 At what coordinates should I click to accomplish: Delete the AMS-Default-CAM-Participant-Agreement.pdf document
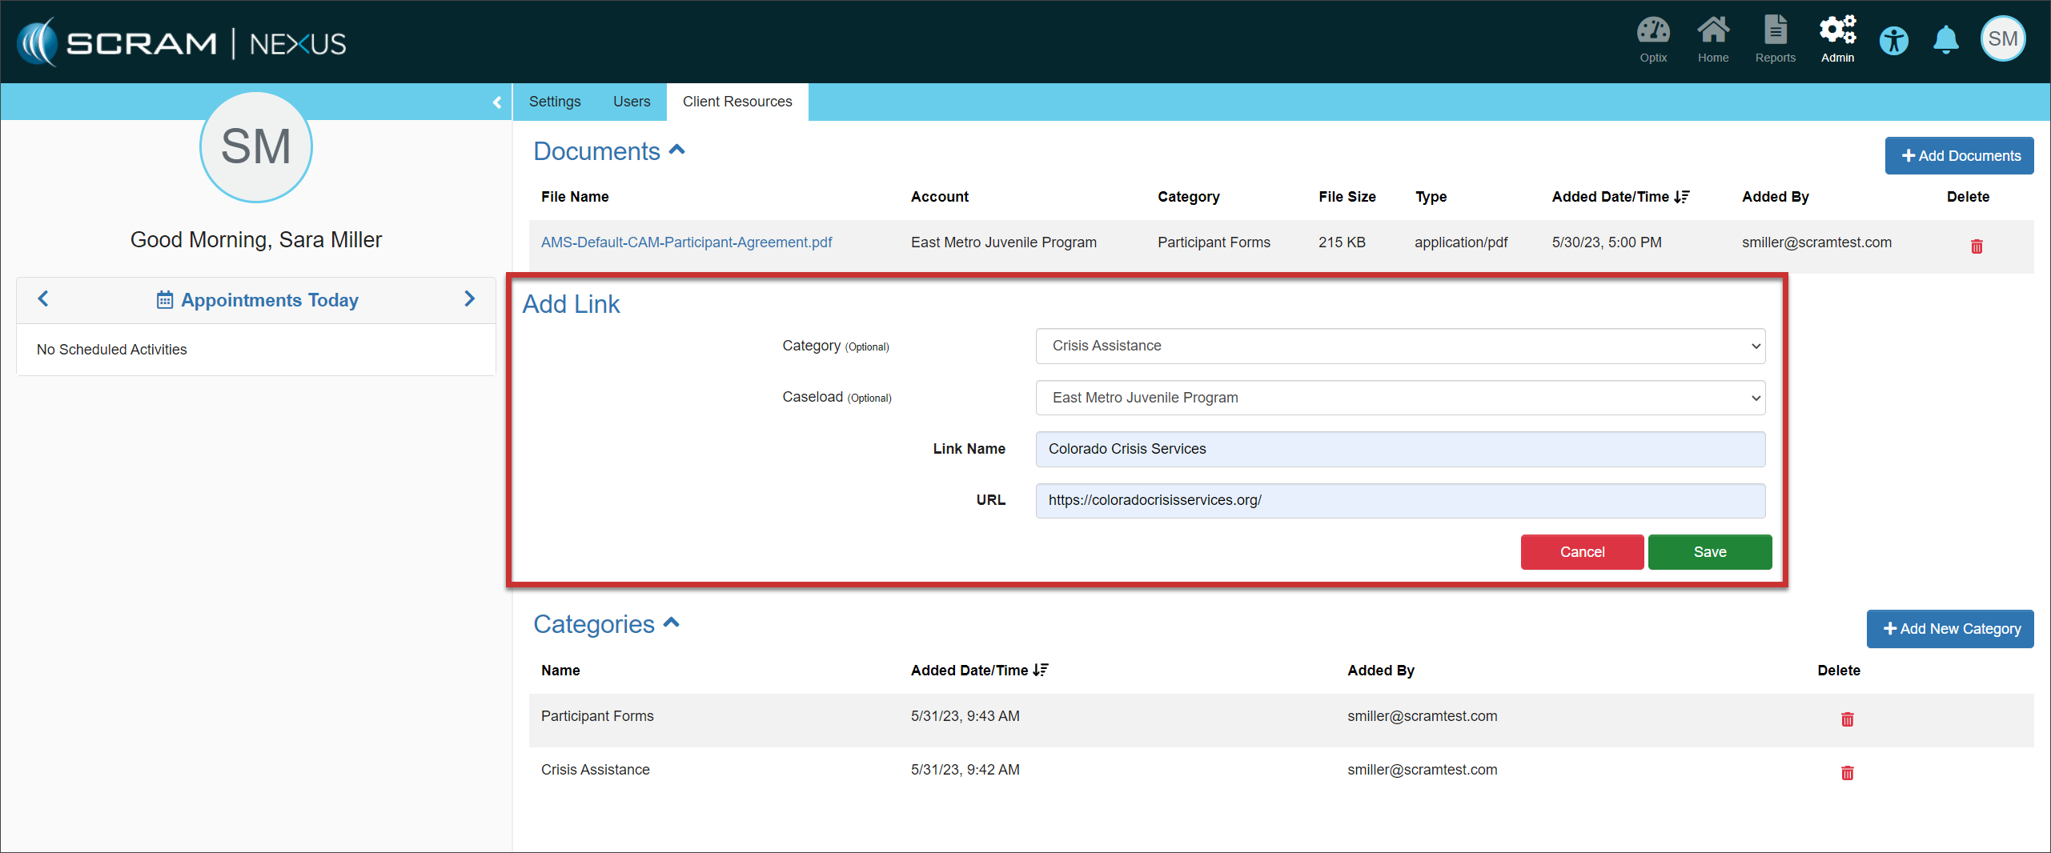coord(1977,246)
